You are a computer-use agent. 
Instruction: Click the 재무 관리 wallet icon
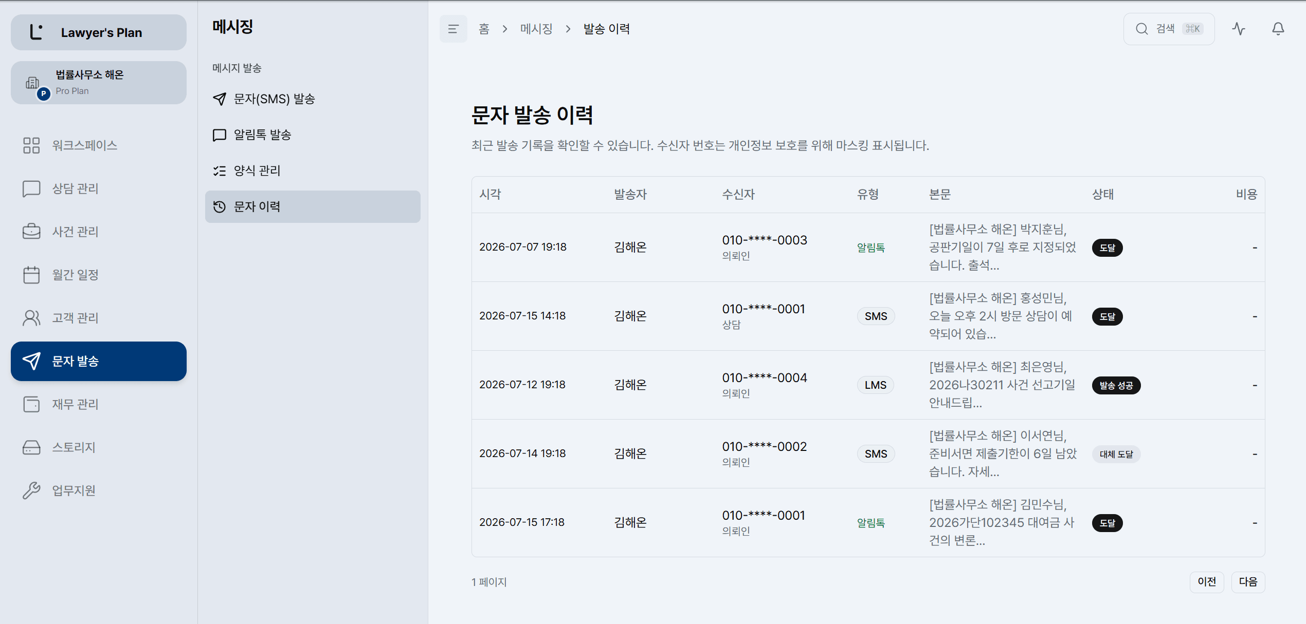(x=31, y=404)
